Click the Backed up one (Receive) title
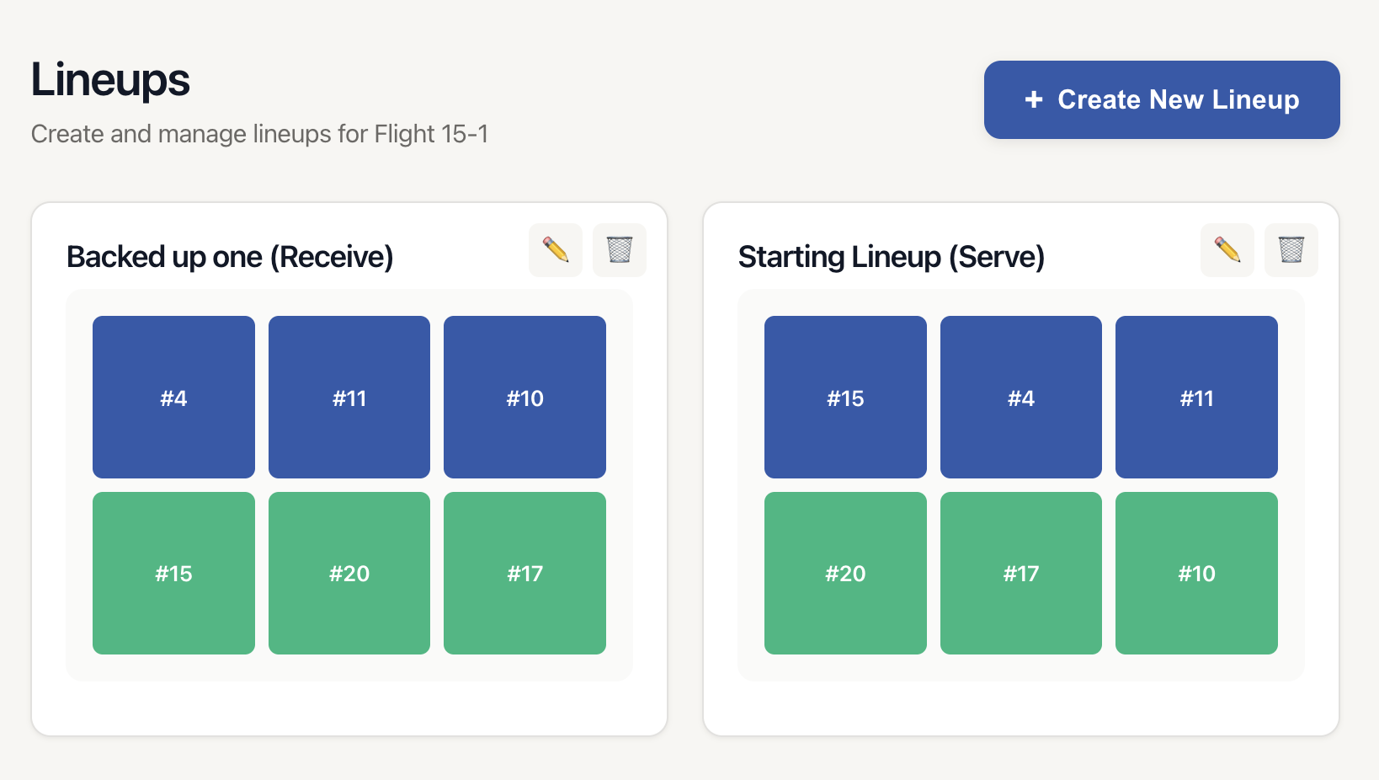1379x780 pixels. 231,256
